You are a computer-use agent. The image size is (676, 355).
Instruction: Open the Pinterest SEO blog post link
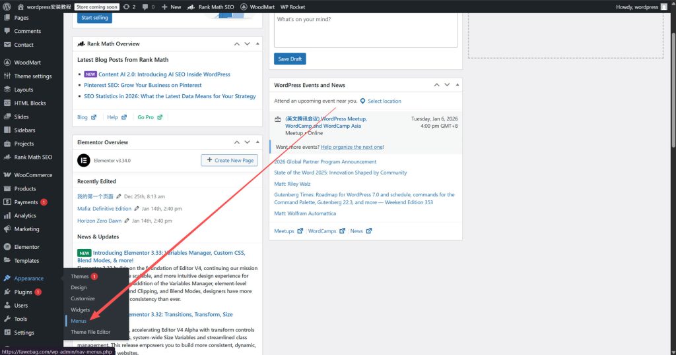click(143, 85)
